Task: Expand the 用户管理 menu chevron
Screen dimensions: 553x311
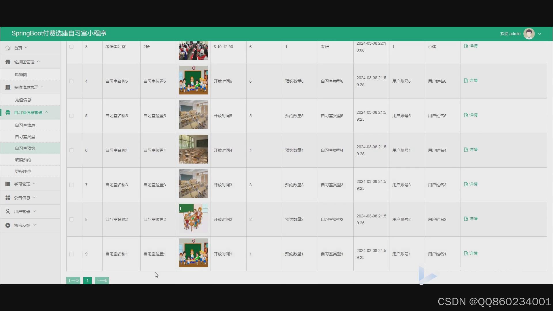Action: pos(34,211)
